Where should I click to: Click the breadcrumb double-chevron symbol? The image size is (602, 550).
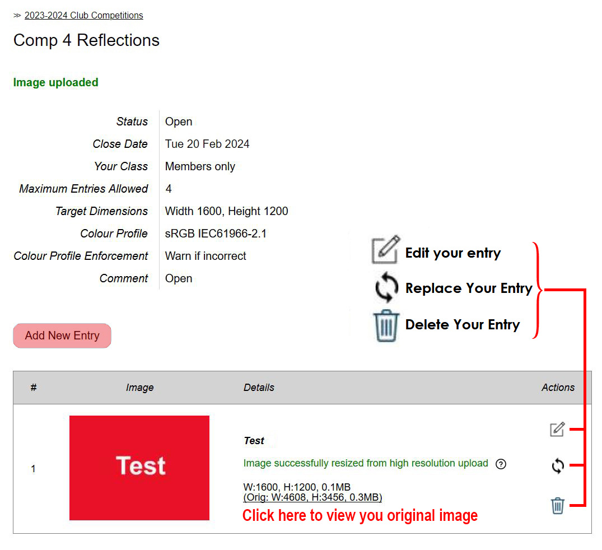click(17, 16)
